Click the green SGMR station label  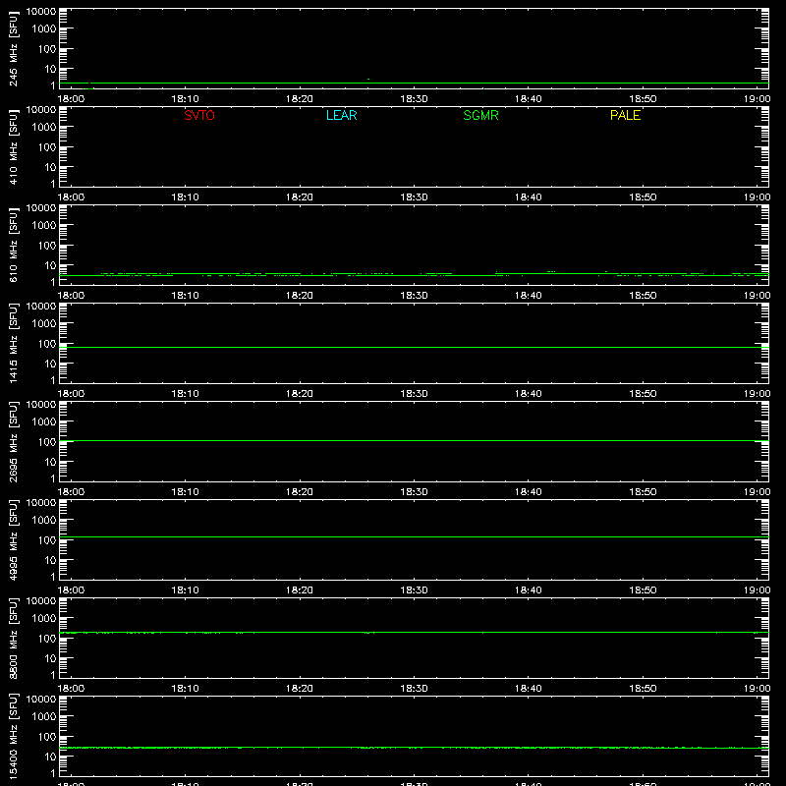tap(480, 115)
